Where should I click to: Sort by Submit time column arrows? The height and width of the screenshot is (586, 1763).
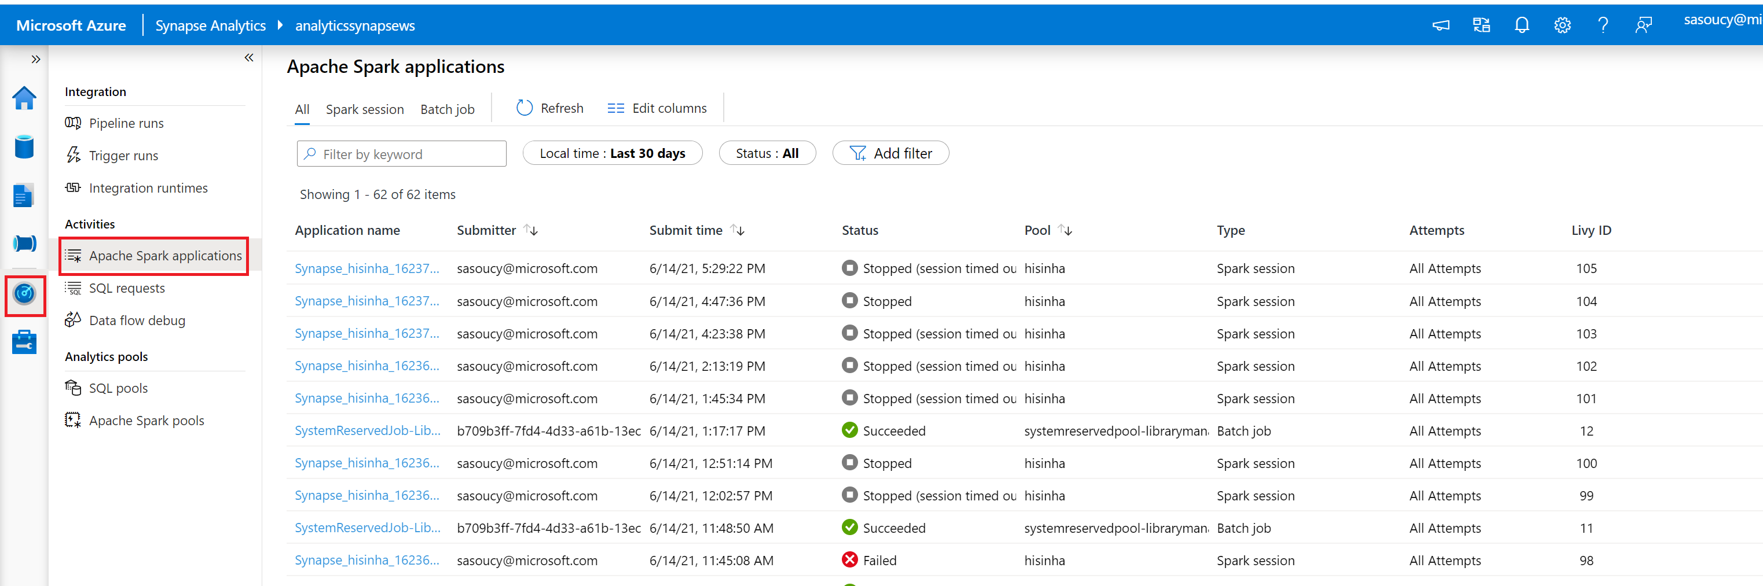click(x=737, y=230)
